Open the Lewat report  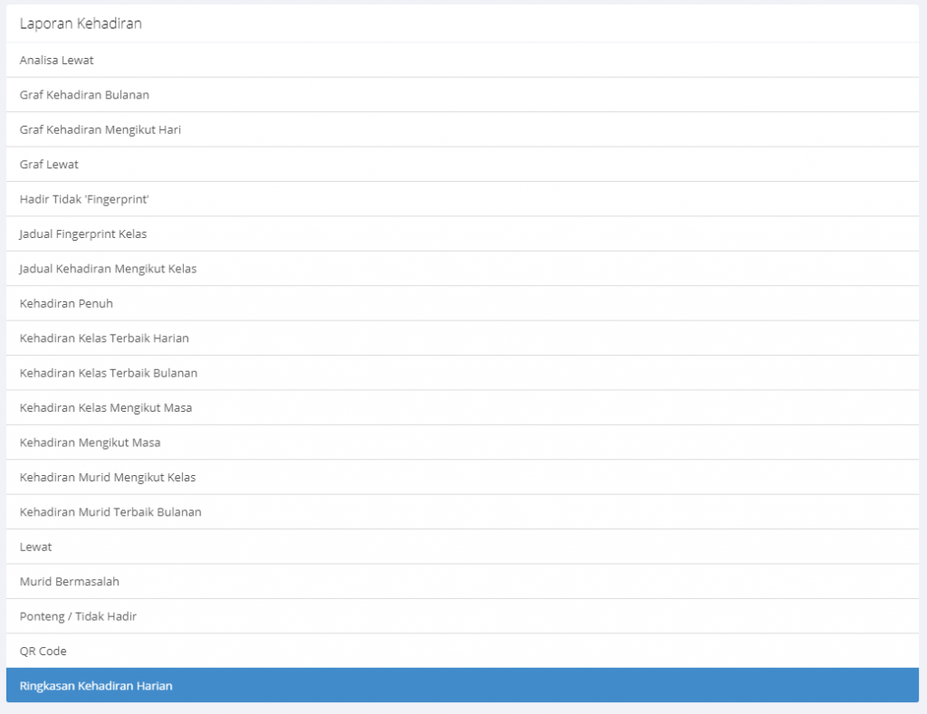463,547
